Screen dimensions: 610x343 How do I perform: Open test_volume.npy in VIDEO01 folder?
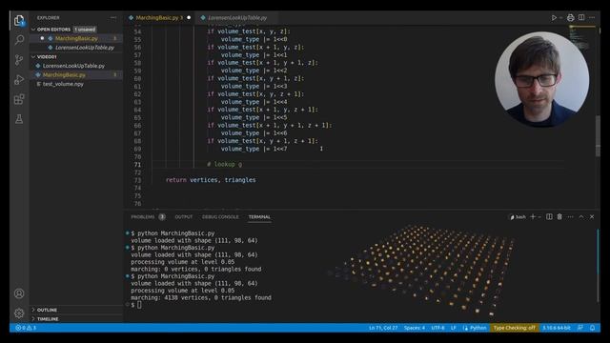tap(63, 84)
